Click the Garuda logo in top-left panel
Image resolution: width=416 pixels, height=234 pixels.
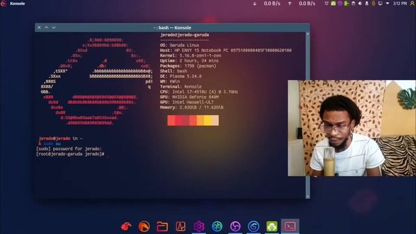tap(3, 3)
